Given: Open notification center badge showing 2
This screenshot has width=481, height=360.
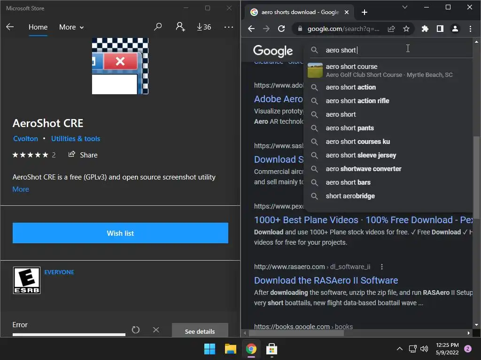Looking at the screenshot, I should pos(468,349).
